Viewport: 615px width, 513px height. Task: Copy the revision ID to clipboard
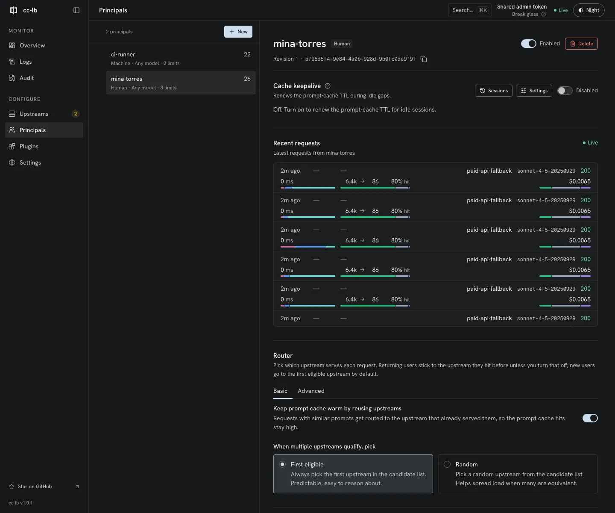[x=424, y=59]
